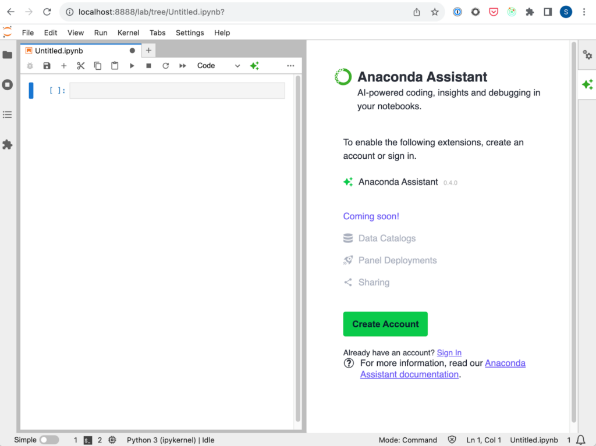
Task: Click the help question mark icon
Action: [x=349, y=363]
